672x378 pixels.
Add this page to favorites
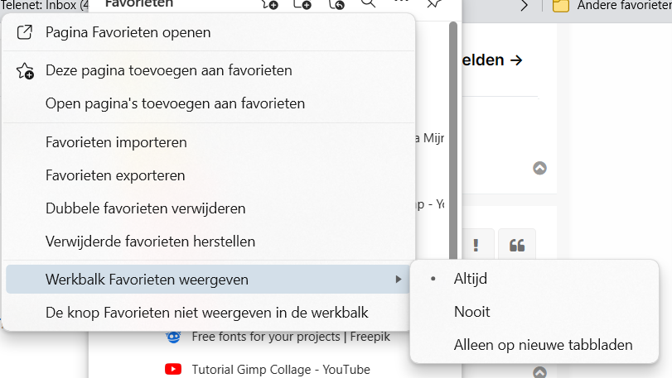click(x=209, y=70)
